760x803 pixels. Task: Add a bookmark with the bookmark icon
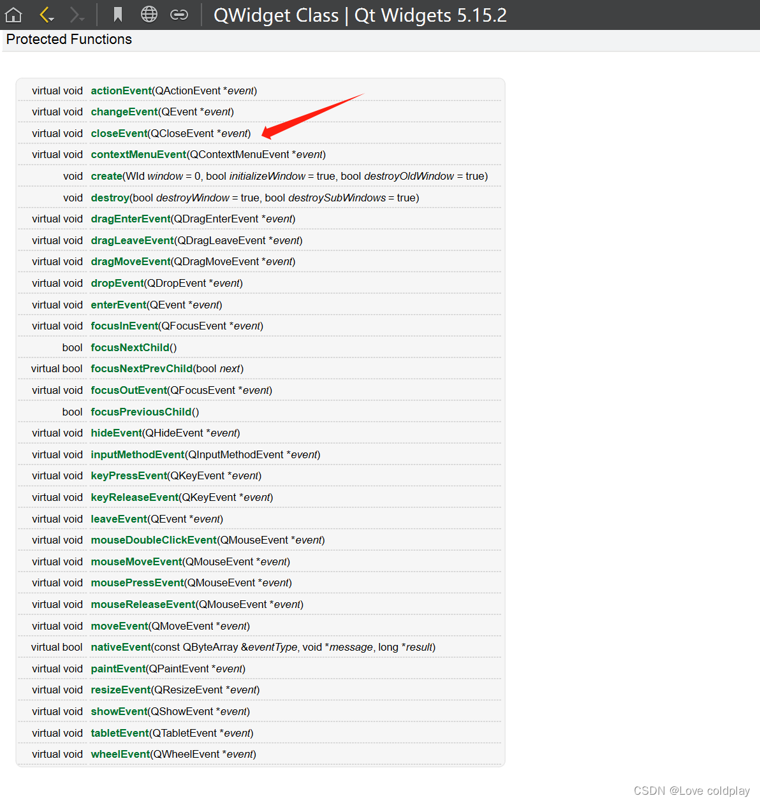[x=118, y=15]
